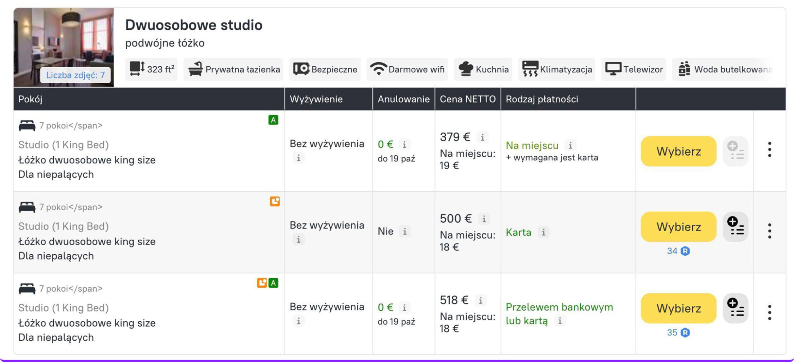Click Anulowanie column header
Viewport: 794px width, 362px height.
[x=403, y=99]
